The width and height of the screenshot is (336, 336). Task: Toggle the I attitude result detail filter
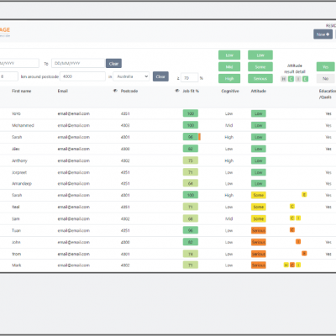pos(298,79)
